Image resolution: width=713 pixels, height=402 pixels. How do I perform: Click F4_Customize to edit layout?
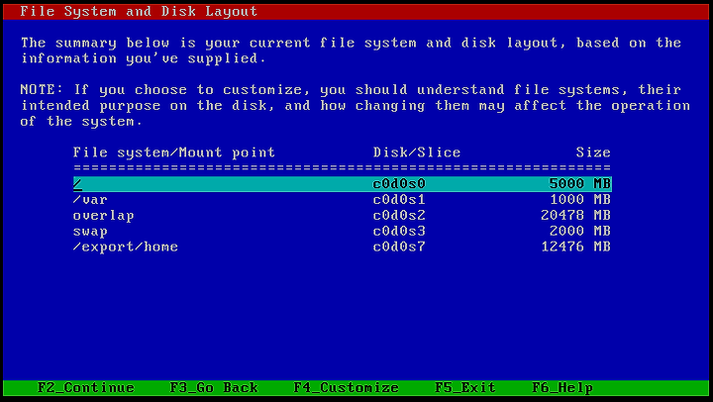[x=346, y=388]
